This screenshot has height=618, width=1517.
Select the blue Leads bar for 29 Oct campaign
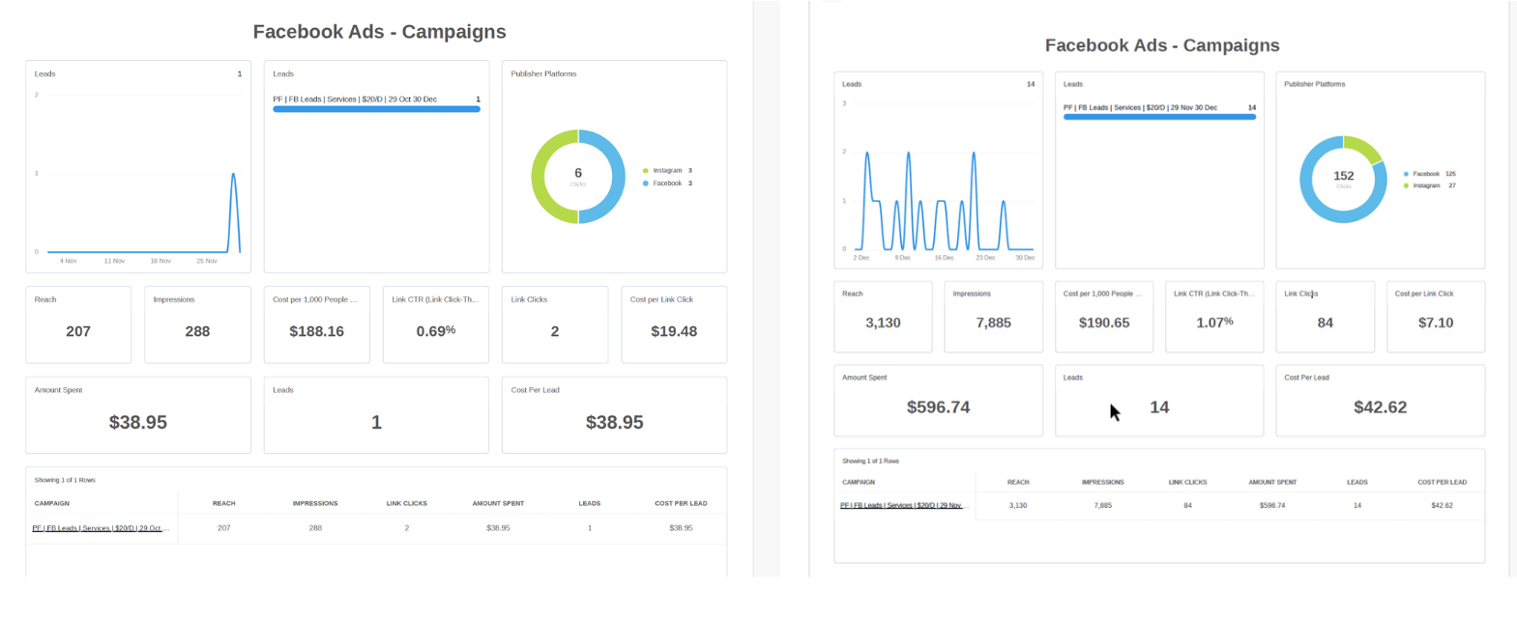[x=376, y=109]
